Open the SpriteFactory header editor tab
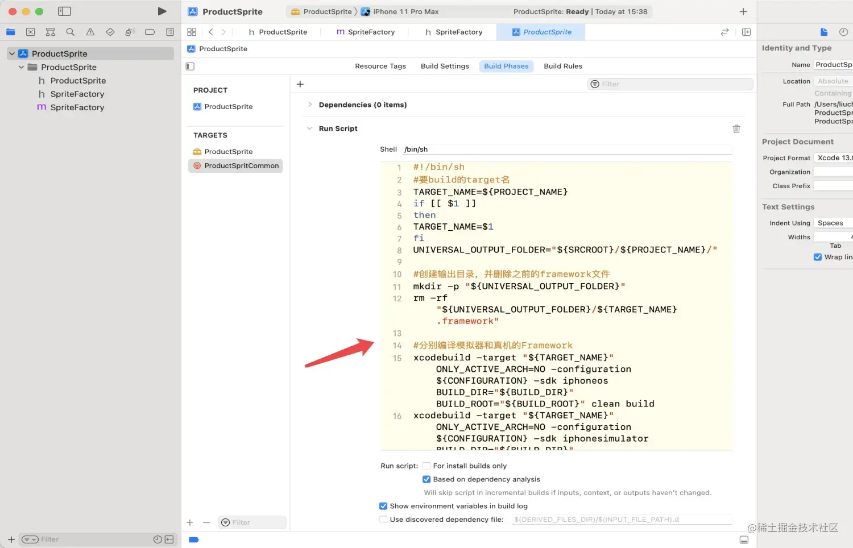 453,32
